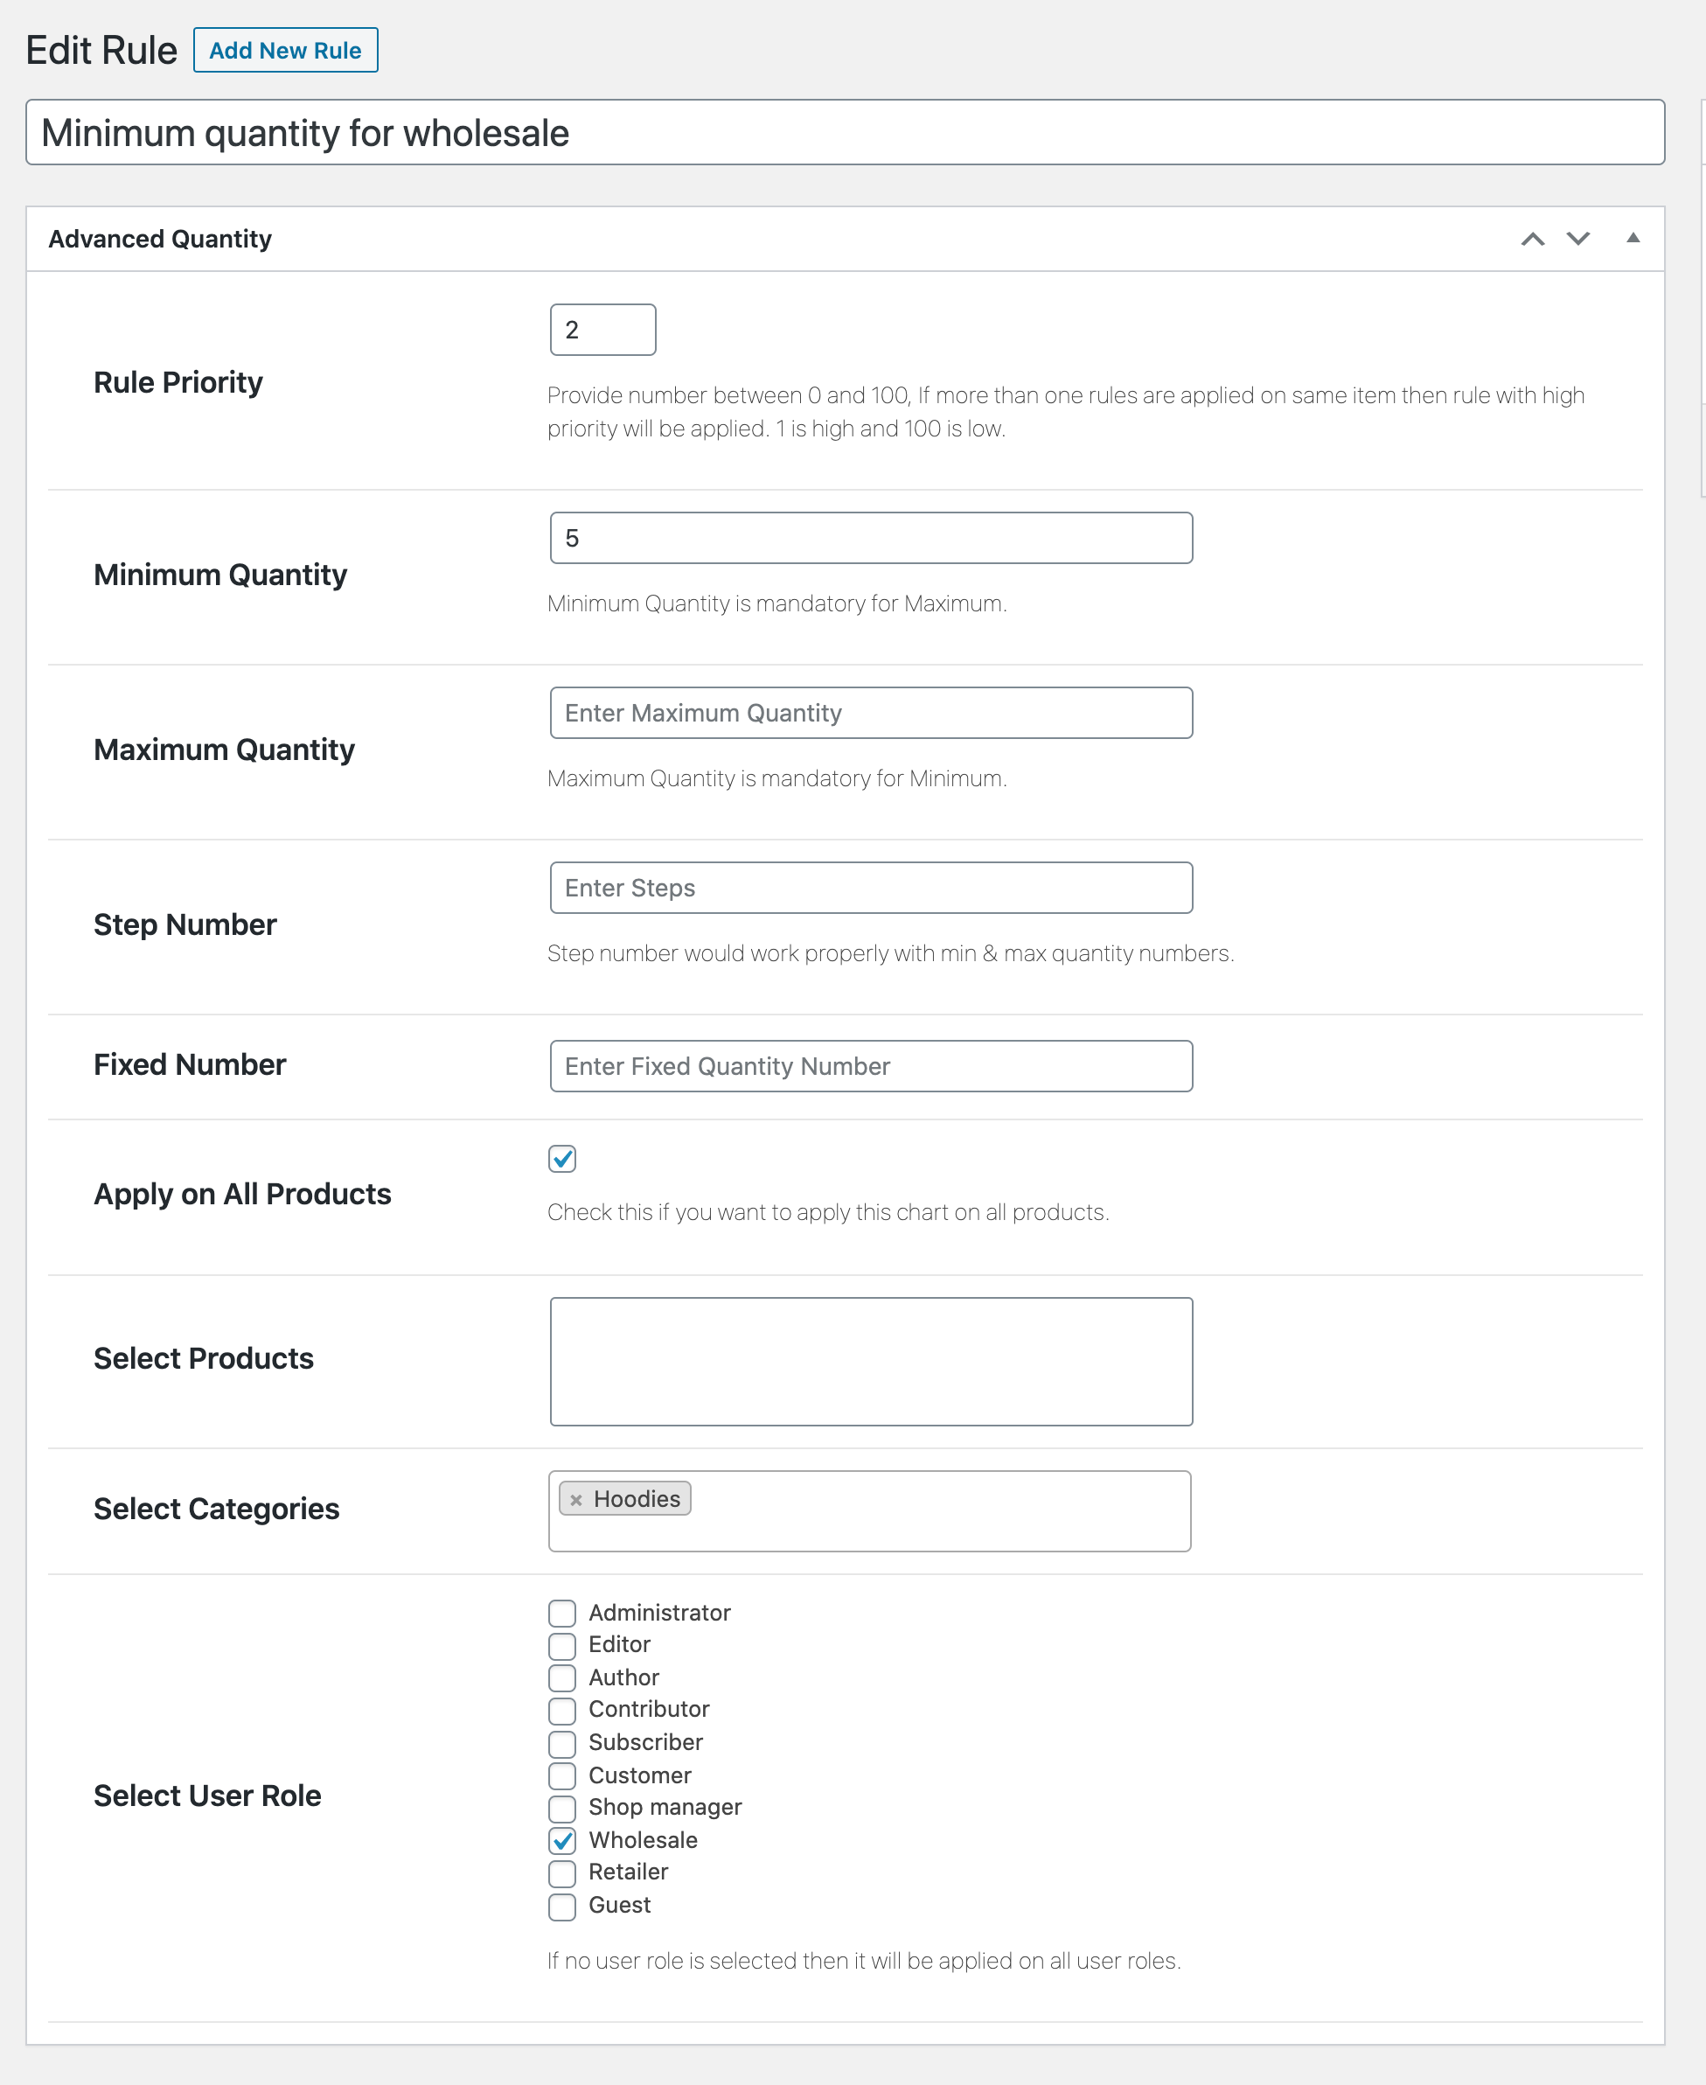This screenshot has height=2085, width=1706.
Task: Tick the Guest user role checkbox
Action: coord(562,1906)
